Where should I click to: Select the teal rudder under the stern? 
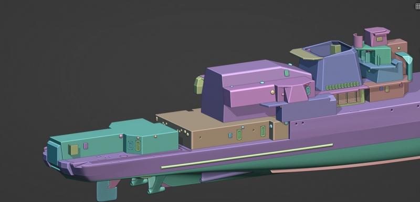pyautogui.click(x=107, y=190)
